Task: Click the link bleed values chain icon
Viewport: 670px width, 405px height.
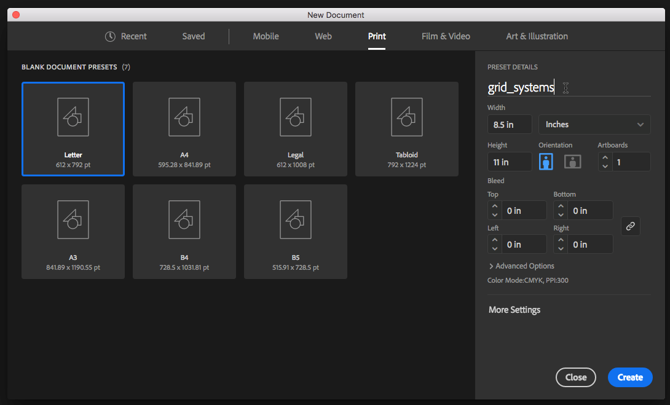Action: pos(630,226)
